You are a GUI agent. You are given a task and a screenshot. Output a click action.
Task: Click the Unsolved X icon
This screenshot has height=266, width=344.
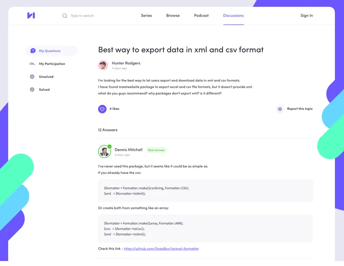point(32,77)
